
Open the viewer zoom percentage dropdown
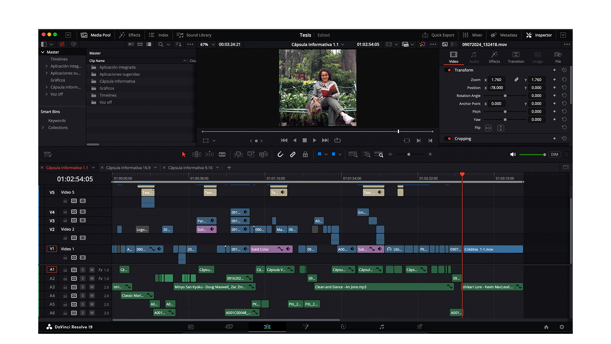pyautogui.click(x=207, y=44)
